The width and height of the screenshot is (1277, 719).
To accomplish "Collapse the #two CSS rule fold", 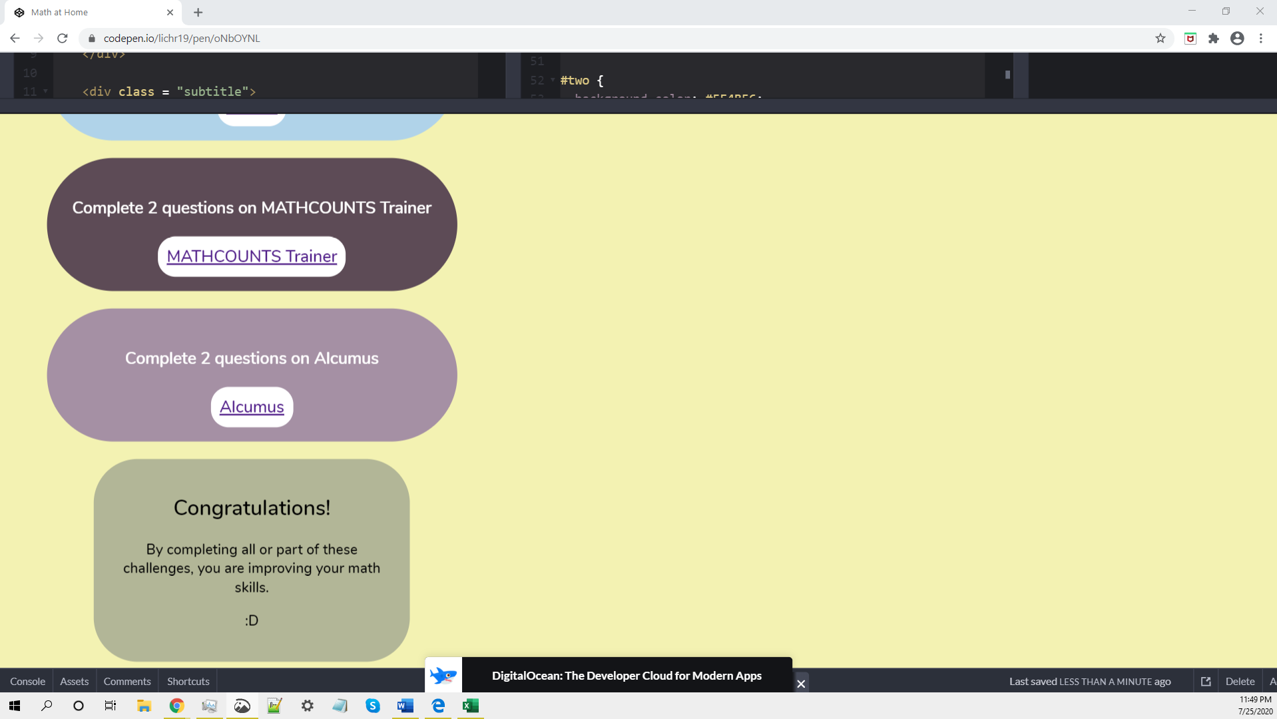I will pyautogui.click(x=553, y=80).
